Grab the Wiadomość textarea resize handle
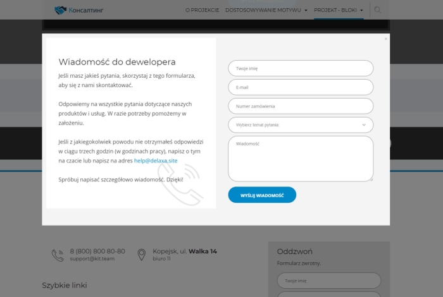Image resolution: width=443 pixels, height=297 pixels. coord(371,179)
